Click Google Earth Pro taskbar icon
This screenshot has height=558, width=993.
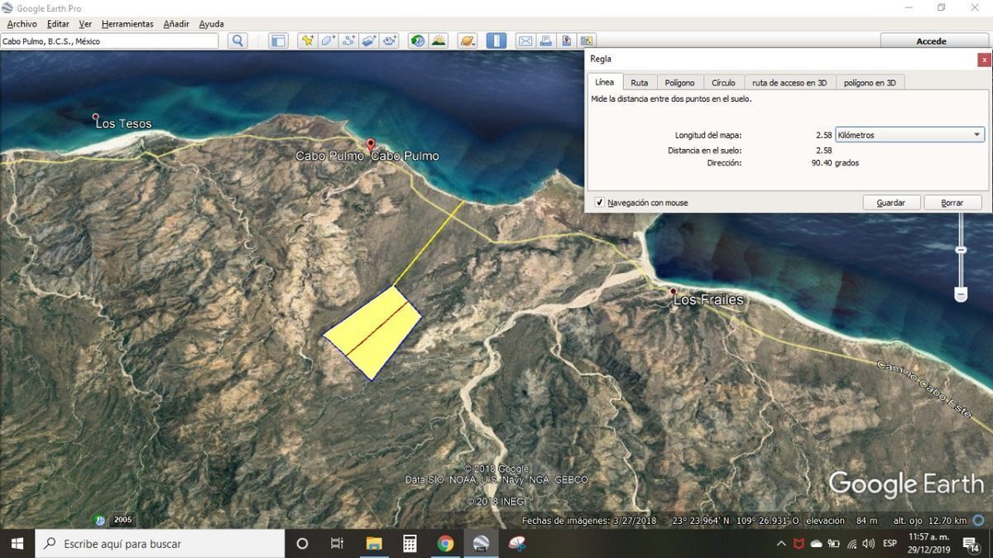point(482,543)
